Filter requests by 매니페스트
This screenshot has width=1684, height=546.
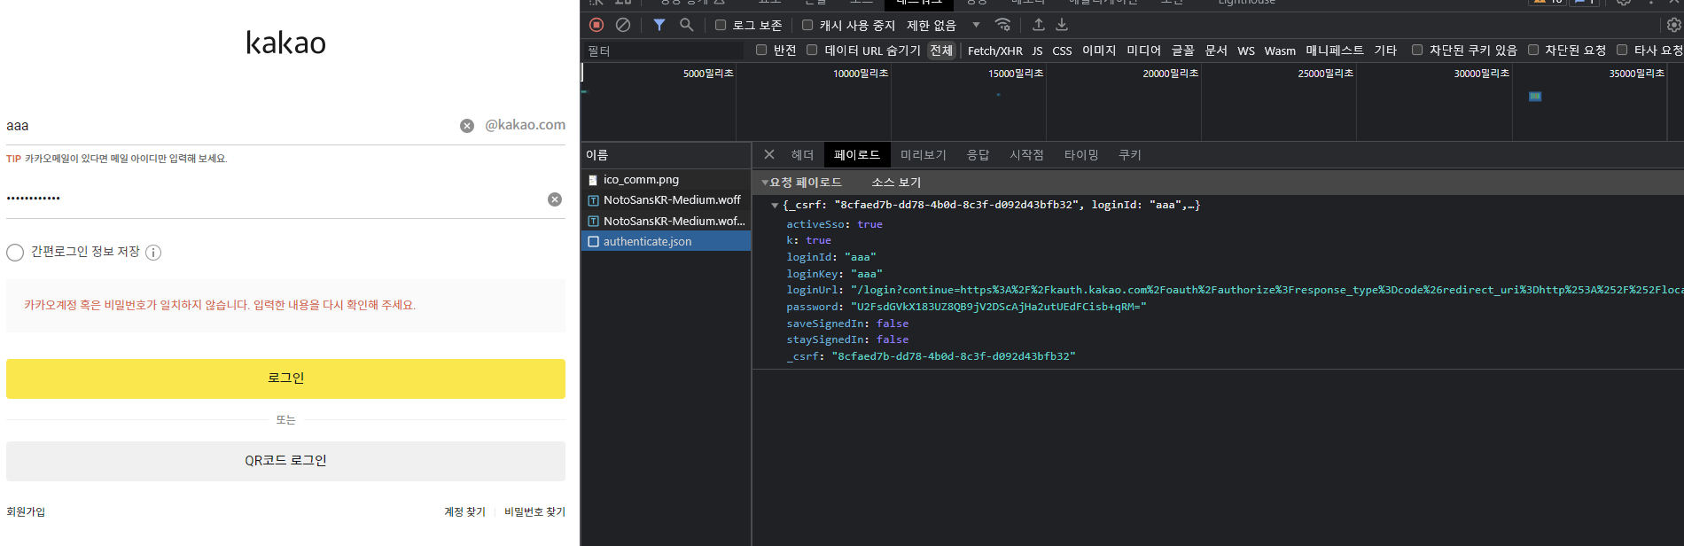pyautogui.click(x=1335, y=51)
